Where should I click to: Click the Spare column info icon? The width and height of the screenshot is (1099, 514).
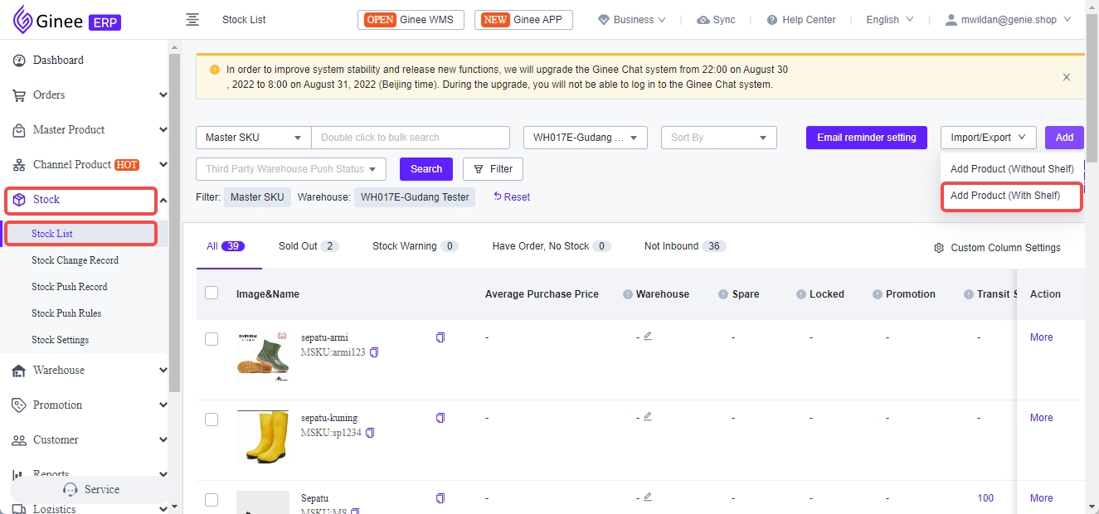coord(723,294)
